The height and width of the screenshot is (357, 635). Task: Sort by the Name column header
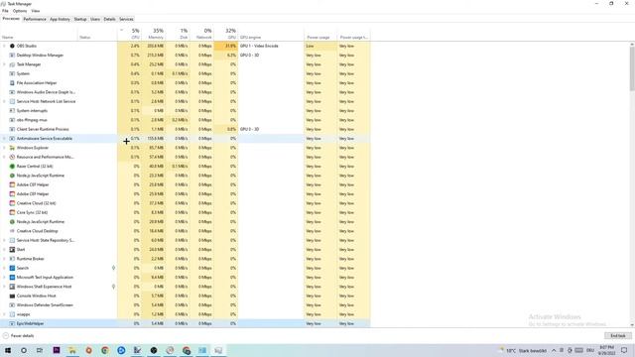39,34
